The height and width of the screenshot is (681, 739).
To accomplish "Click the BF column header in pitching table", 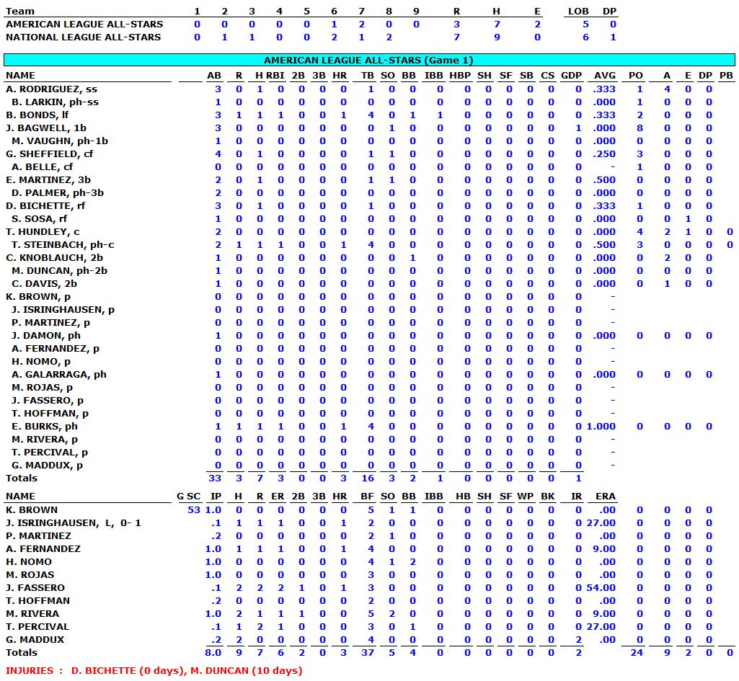I will (x=367, y=497).
